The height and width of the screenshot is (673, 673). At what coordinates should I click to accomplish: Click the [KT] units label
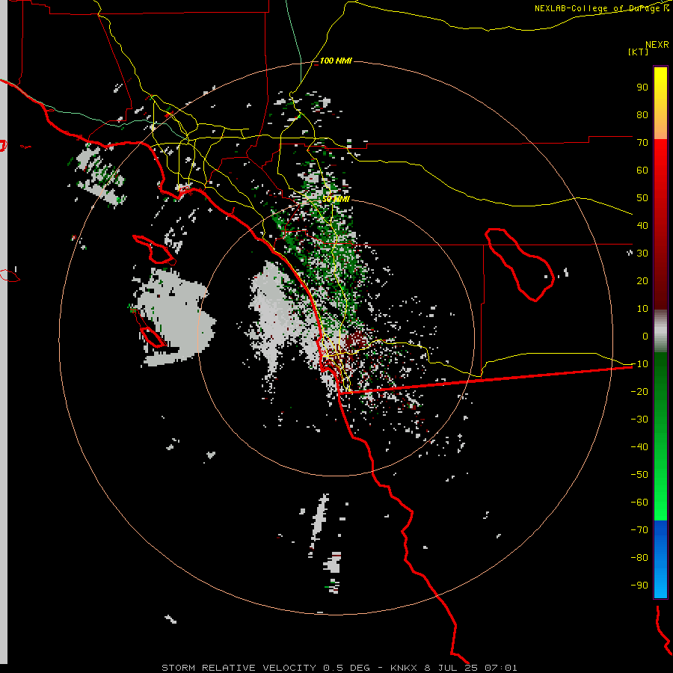(639, 52)
